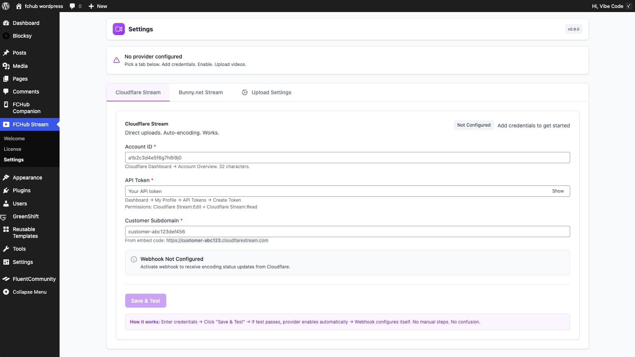Click the Plugins plug icon

[x=6, y=190]
